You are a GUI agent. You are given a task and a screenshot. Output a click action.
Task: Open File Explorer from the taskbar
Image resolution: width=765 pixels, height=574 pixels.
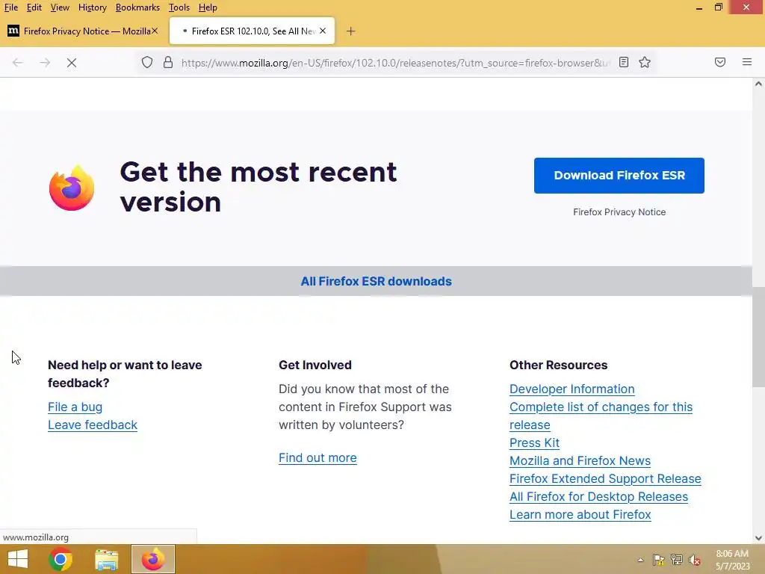point(106,559)
